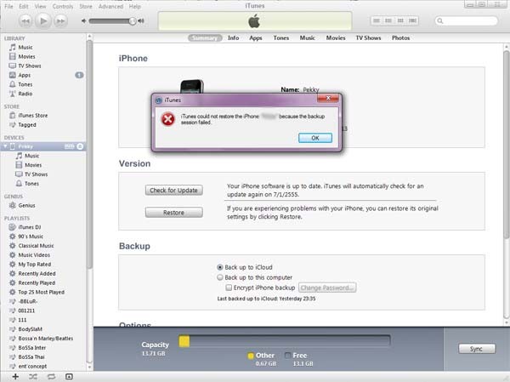Toggle shuffle in the bottom bar
510x382 pixels.
click(33, 377)
